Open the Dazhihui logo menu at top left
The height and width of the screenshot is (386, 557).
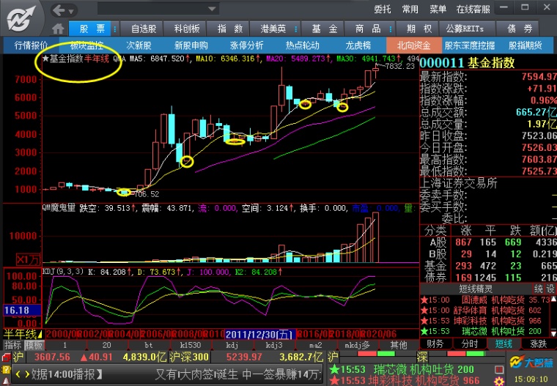[x=21, y=18]
